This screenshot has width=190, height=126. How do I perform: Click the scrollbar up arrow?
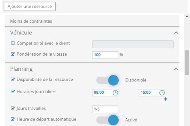point(187,17)
